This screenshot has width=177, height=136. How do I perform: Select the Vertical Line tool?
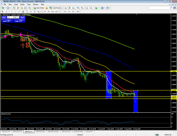coord(11,12)
